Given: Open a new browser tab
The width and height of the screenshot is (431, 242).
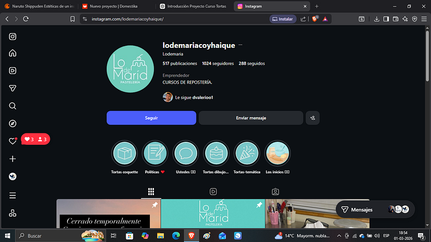Looking at the screenshot, I should (316, 6).
